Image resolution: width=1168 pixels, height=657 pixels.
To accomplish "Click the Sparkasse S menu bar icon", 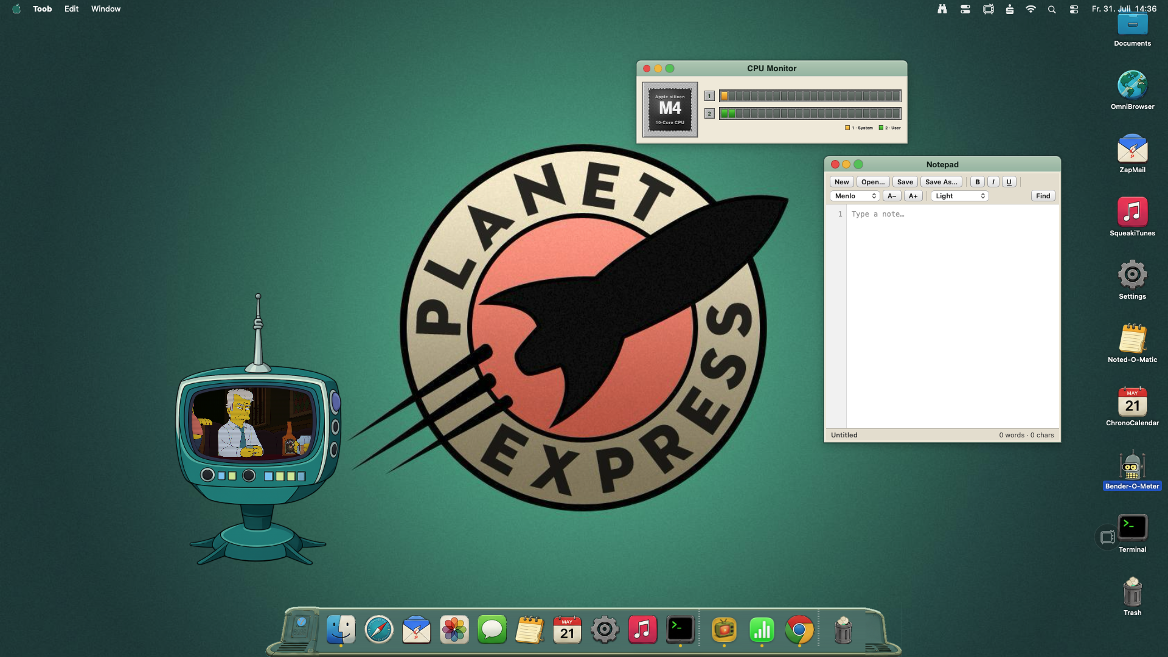I will (x=1010, y=9).
